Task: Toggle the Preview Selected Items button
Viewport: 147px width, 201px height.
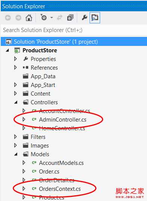Action: pos(95,18)
